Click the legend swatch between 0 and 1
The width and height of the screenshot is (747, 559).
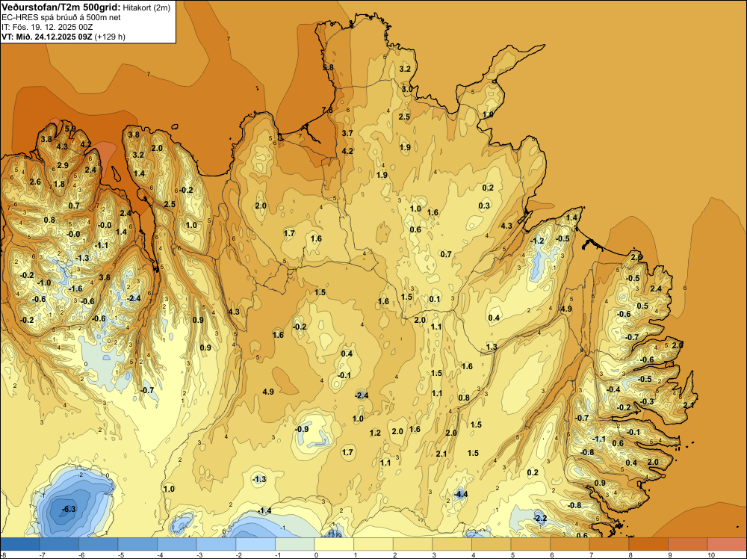334,544
